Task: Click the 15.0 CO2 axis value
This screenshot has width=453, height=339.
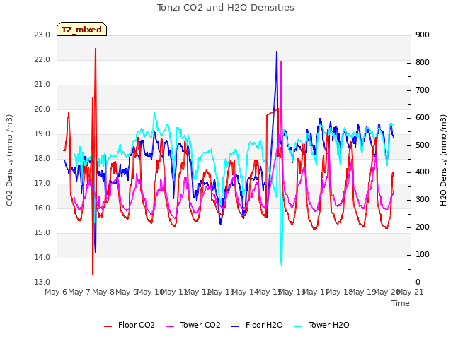Action: pos(42,232)
